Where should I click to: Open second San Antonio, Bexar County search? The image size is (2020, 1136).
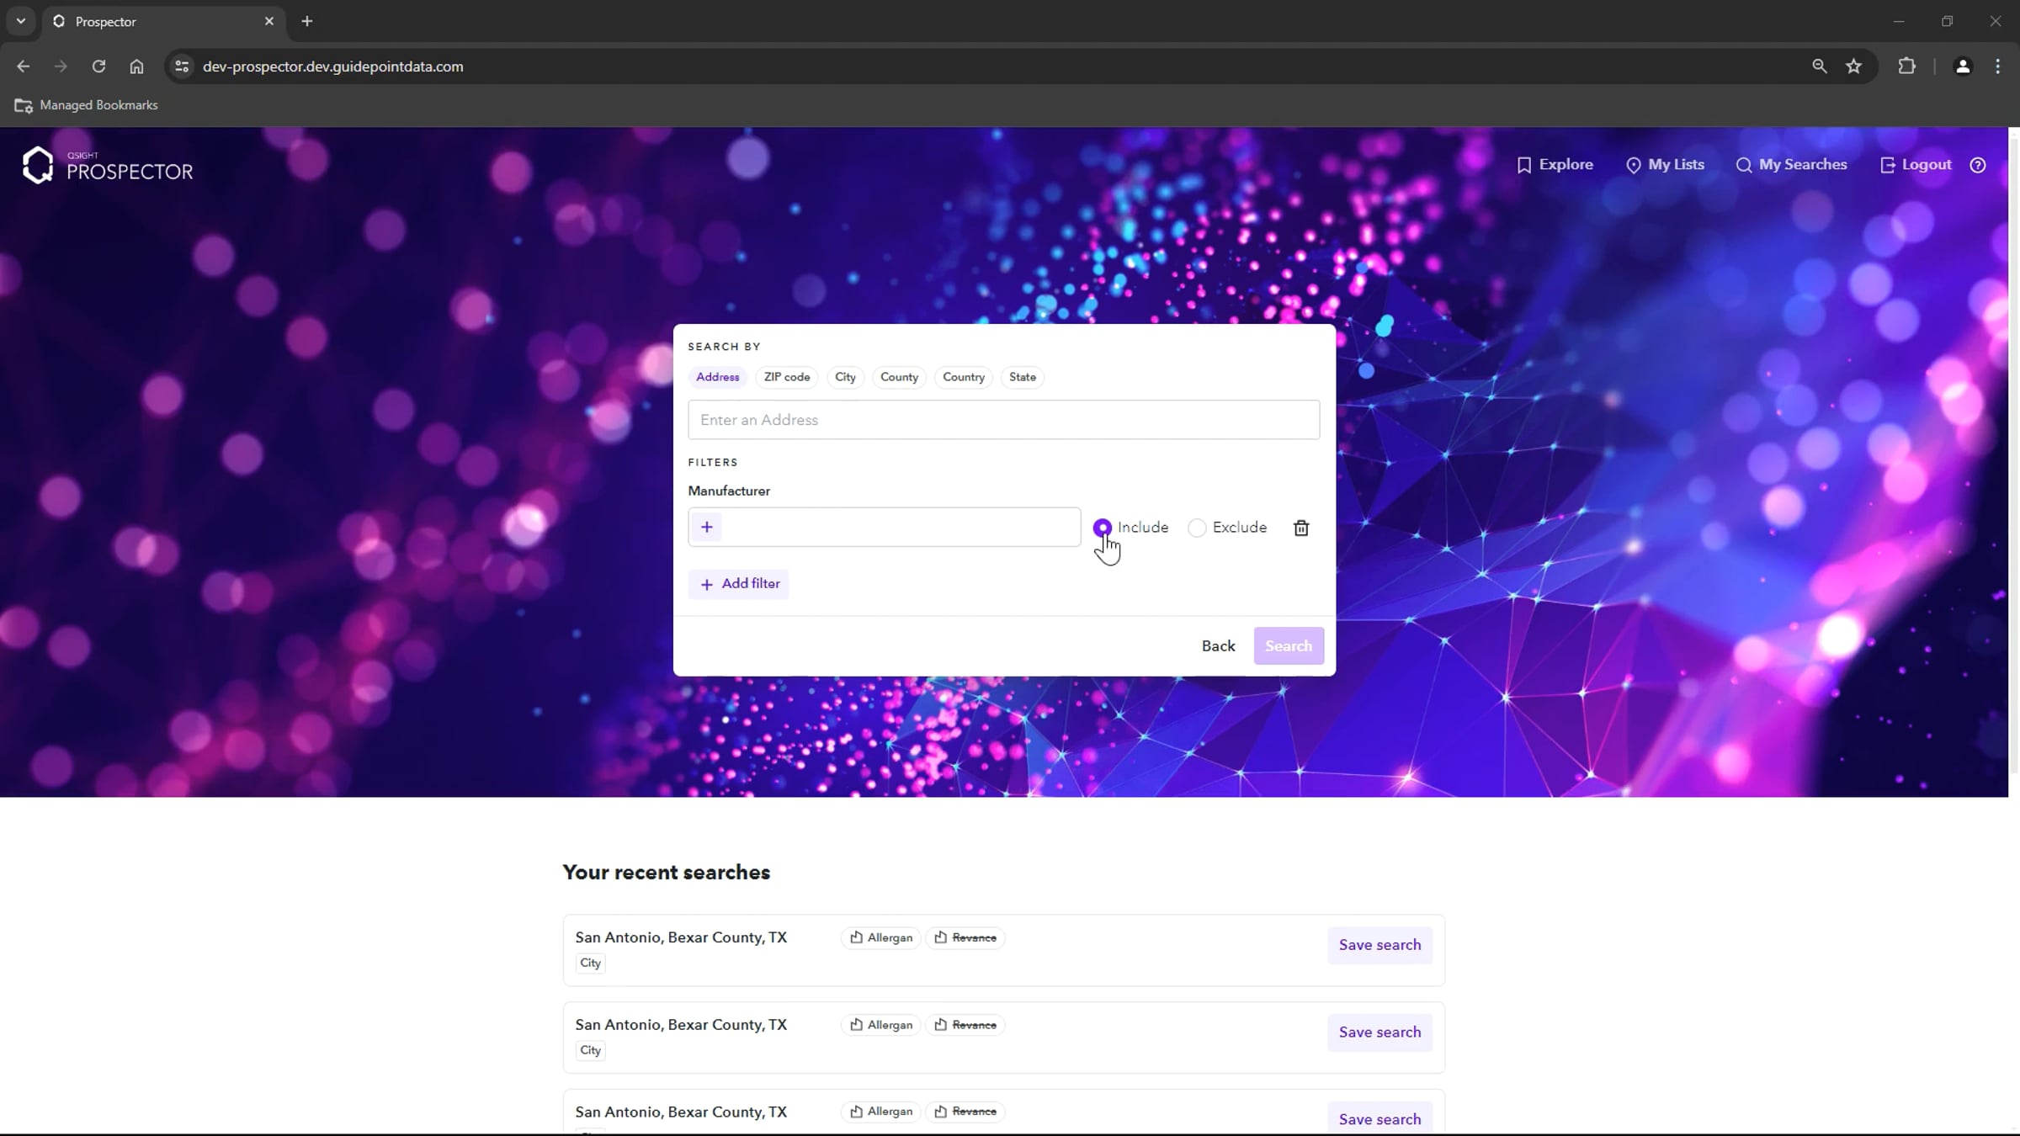point(681,1025)
